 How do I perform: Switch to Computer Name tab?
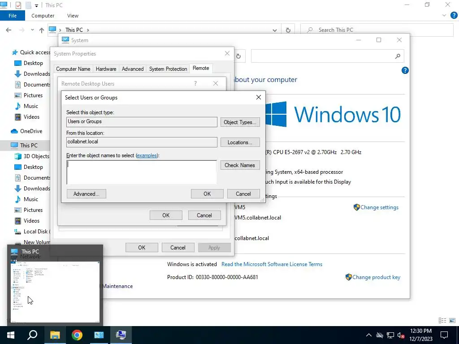(x=73, y=69)
